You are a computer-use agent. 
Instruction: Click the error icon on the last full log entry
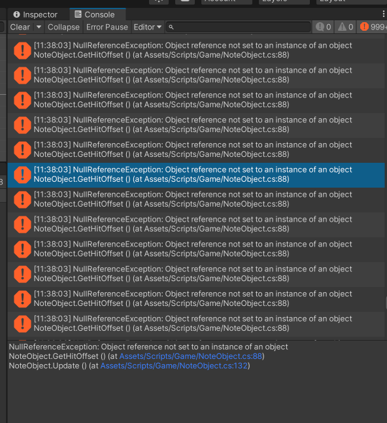pos(22,324)
